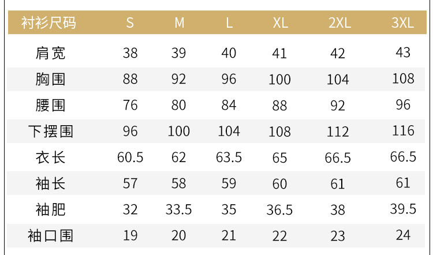The image size is (433, 255).
Task: Click the 袖肥 row label
Action: (x=51, y=209)
